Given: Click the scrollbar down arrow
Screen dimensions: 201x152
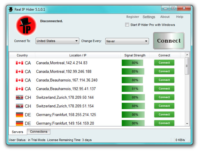Looking at the screenshot, I should [x=187, y=124].
